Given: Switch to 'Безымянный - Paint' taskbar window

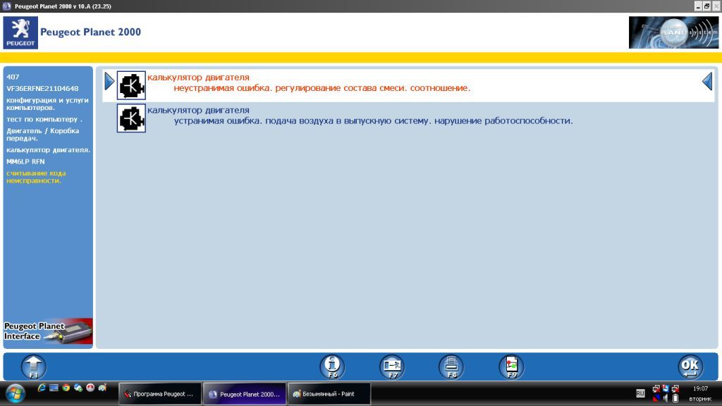Looking at the screenshot, I should tap(329, 394).
